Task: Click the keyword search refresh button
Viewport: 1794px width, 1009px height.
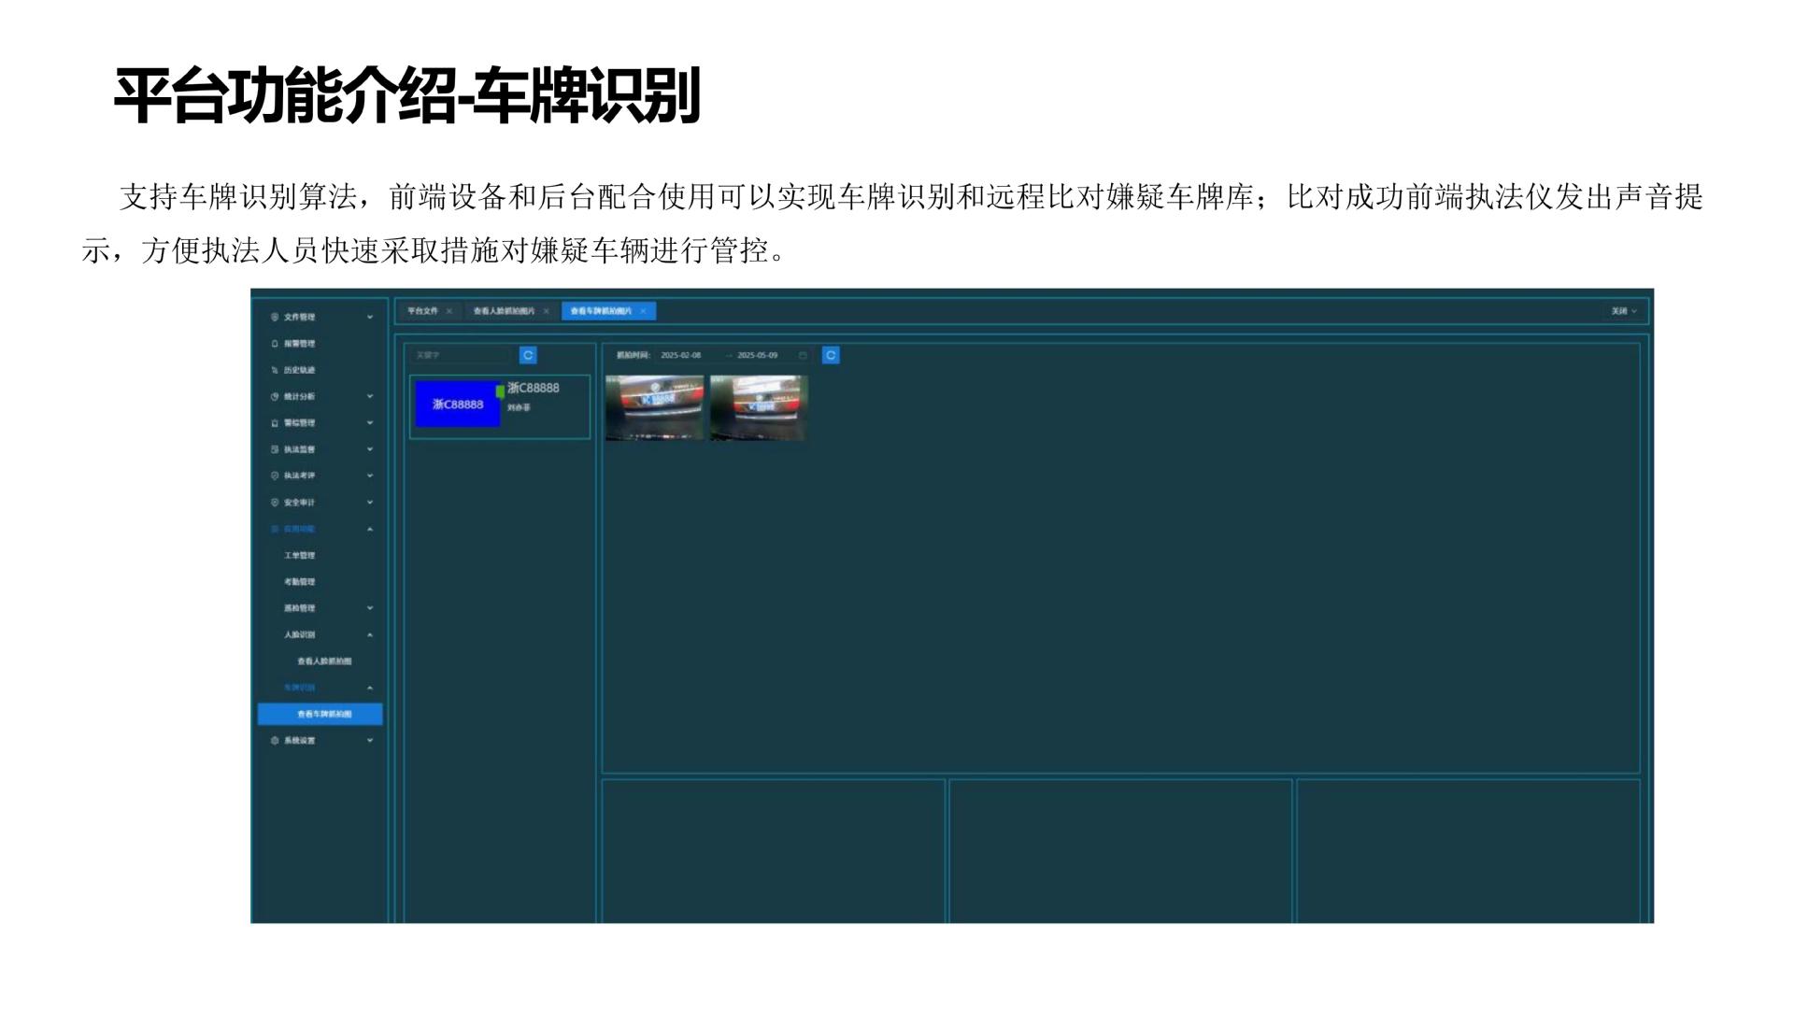Action: pos(530,355)
